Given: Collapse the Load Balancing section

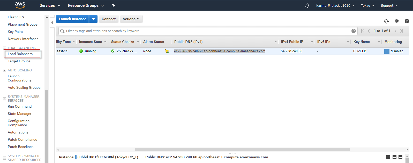Looking at the screenshot, I should coord(4,48).
